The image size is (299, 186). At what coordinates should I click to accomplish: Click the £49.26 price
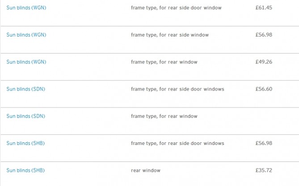coord(264,62)
